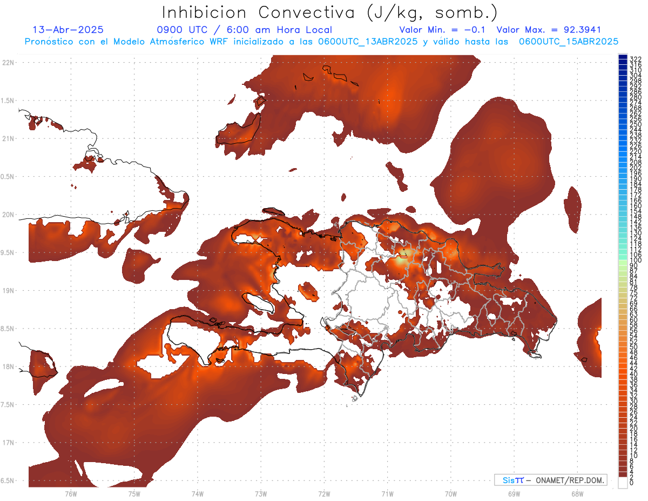
Task: Click the '8.5N' latitude label
Action: pyautogui.click(x=8, y=329)
